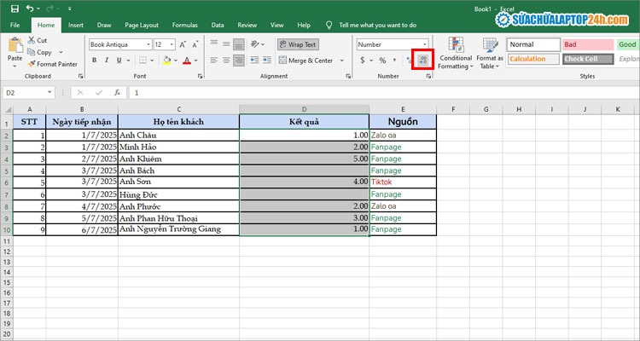Switch to the Formulas tab
640x341 pixels.
(x=184, y=25)
